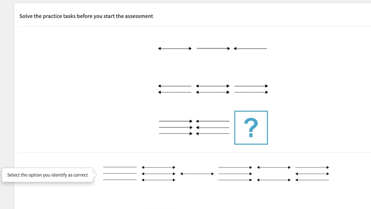
Task: Select the option with three plain lines
Action: point(120,174)
